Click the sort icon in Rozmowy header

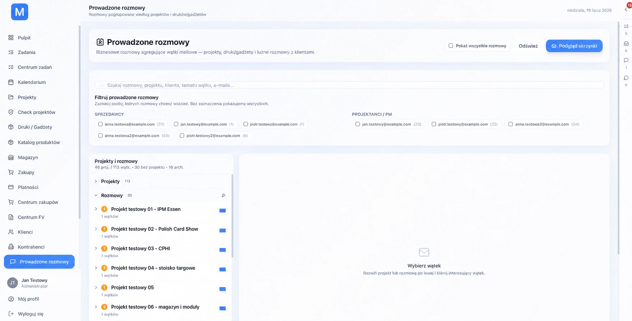coord(223,195)
